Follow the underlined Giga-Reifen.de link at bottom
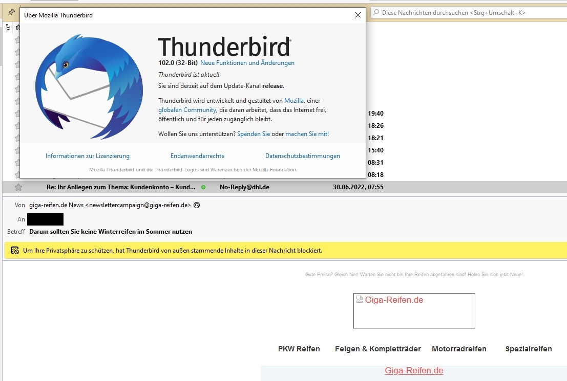The height and width of the screenshot is (381, 567). click(414, 371)
